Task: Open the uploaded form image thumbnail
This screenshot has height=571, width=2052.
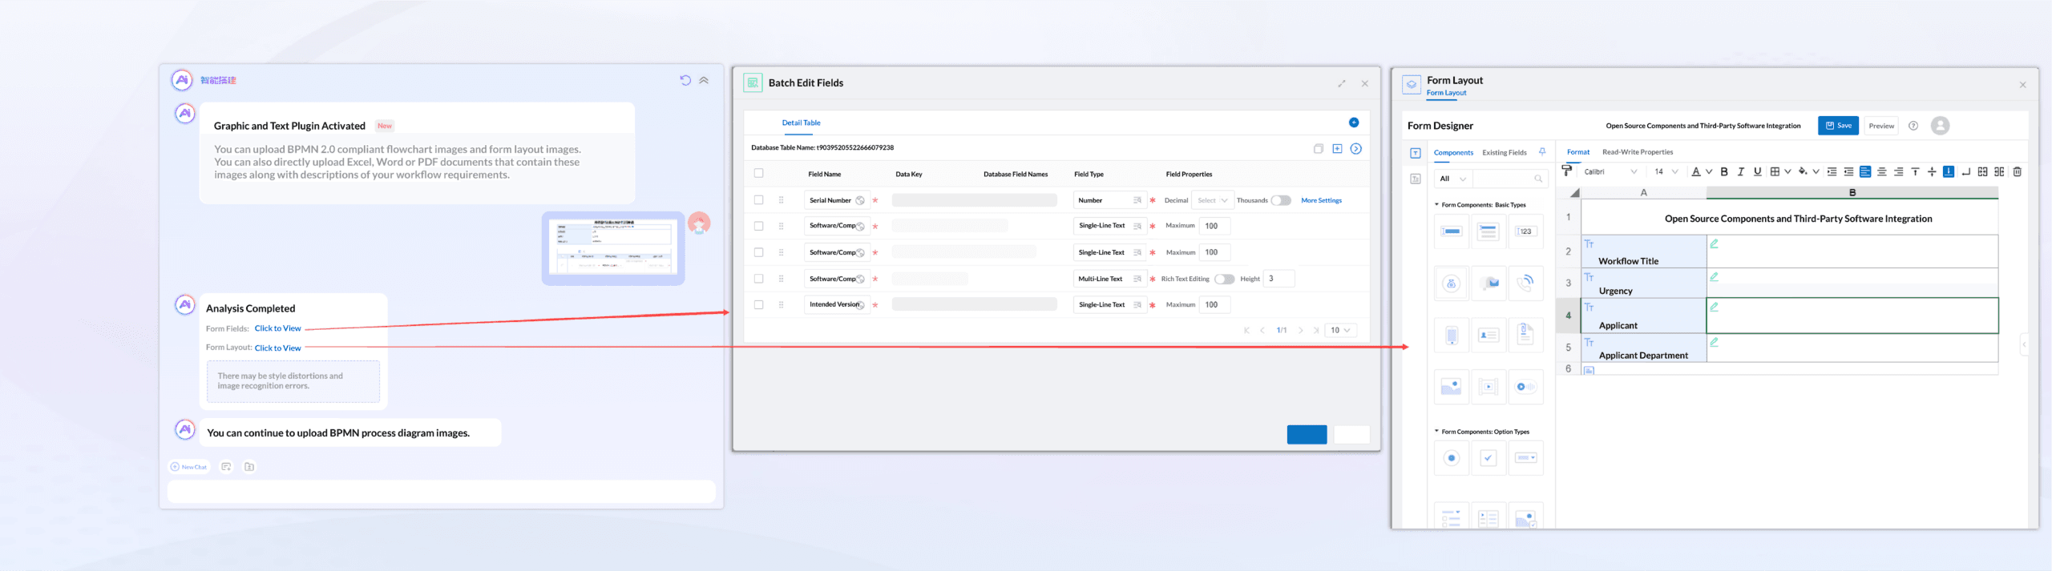Action: (x=613, y=247)
